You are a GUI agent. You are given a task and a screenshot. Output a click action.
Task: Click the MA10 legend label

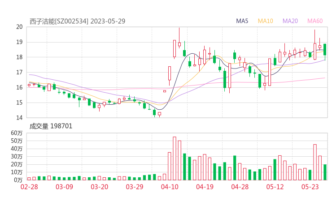coord(265,21)
